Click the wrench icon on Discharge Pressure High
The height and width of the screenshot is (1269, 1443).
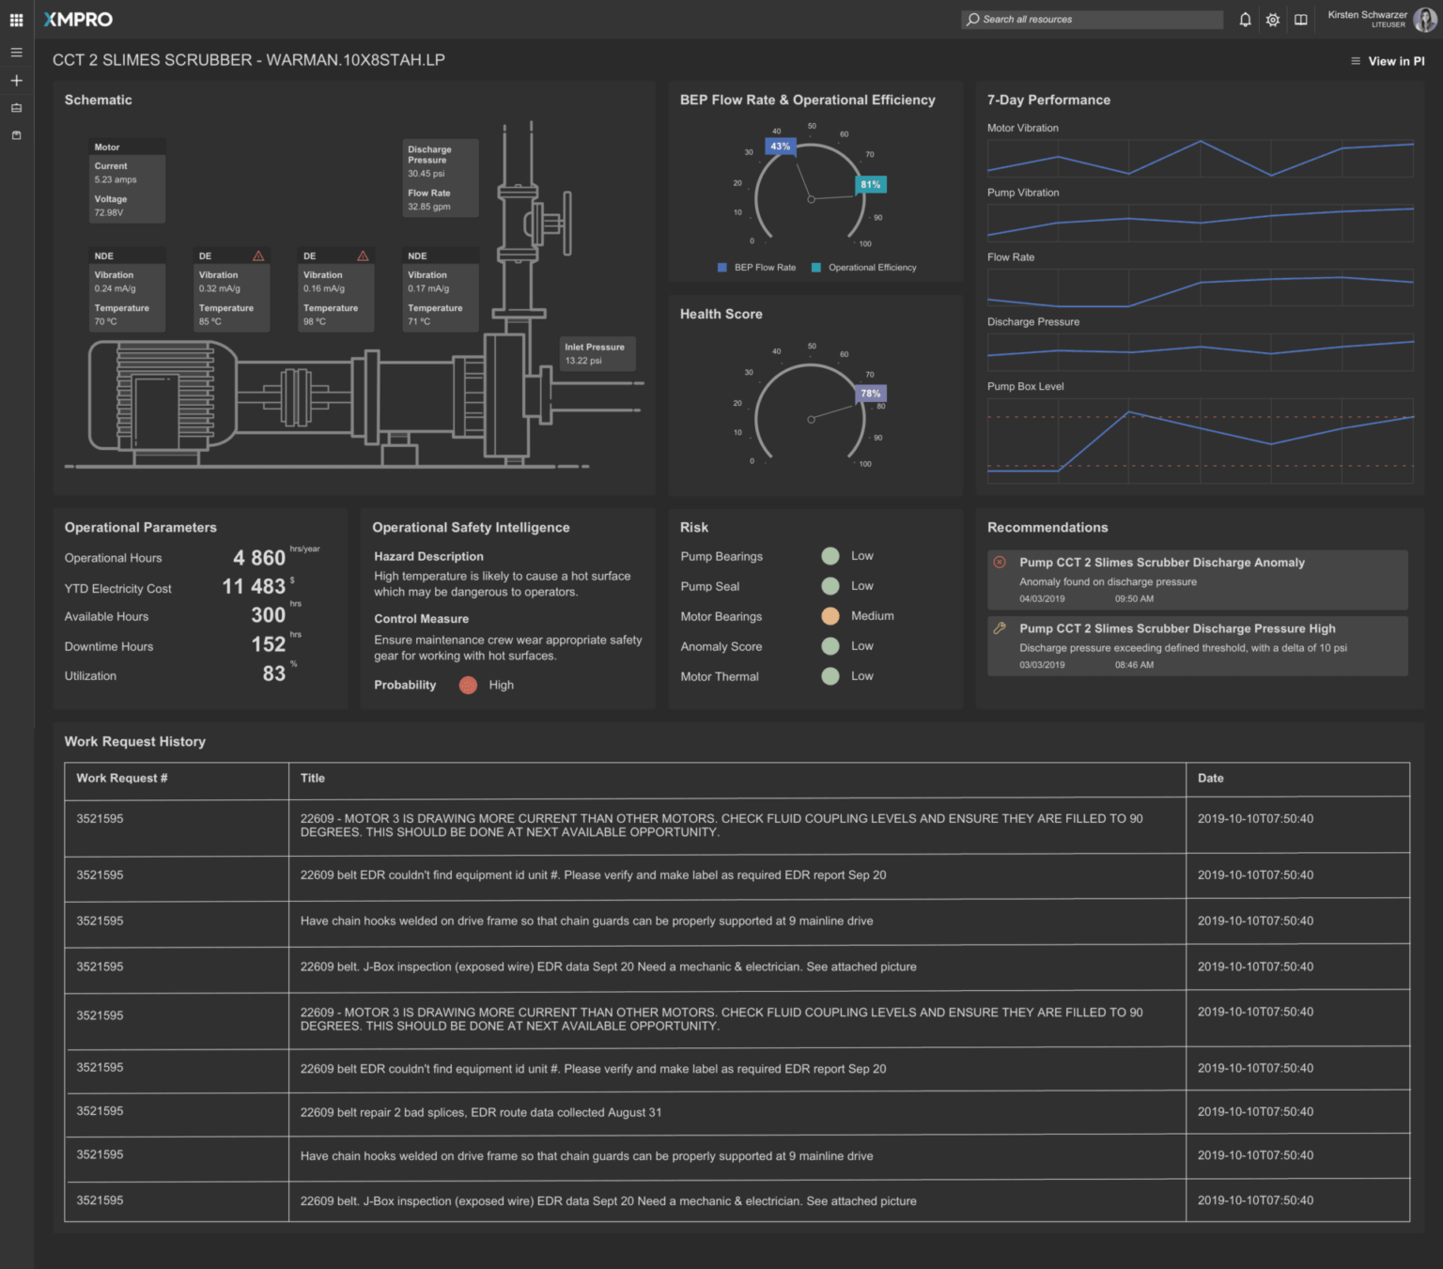pyautogui.click(x=1000, y=628)
